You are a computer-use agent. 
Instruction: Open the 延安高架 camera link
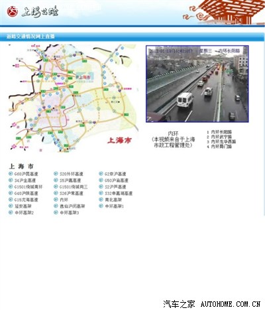[x=23, y=206]
